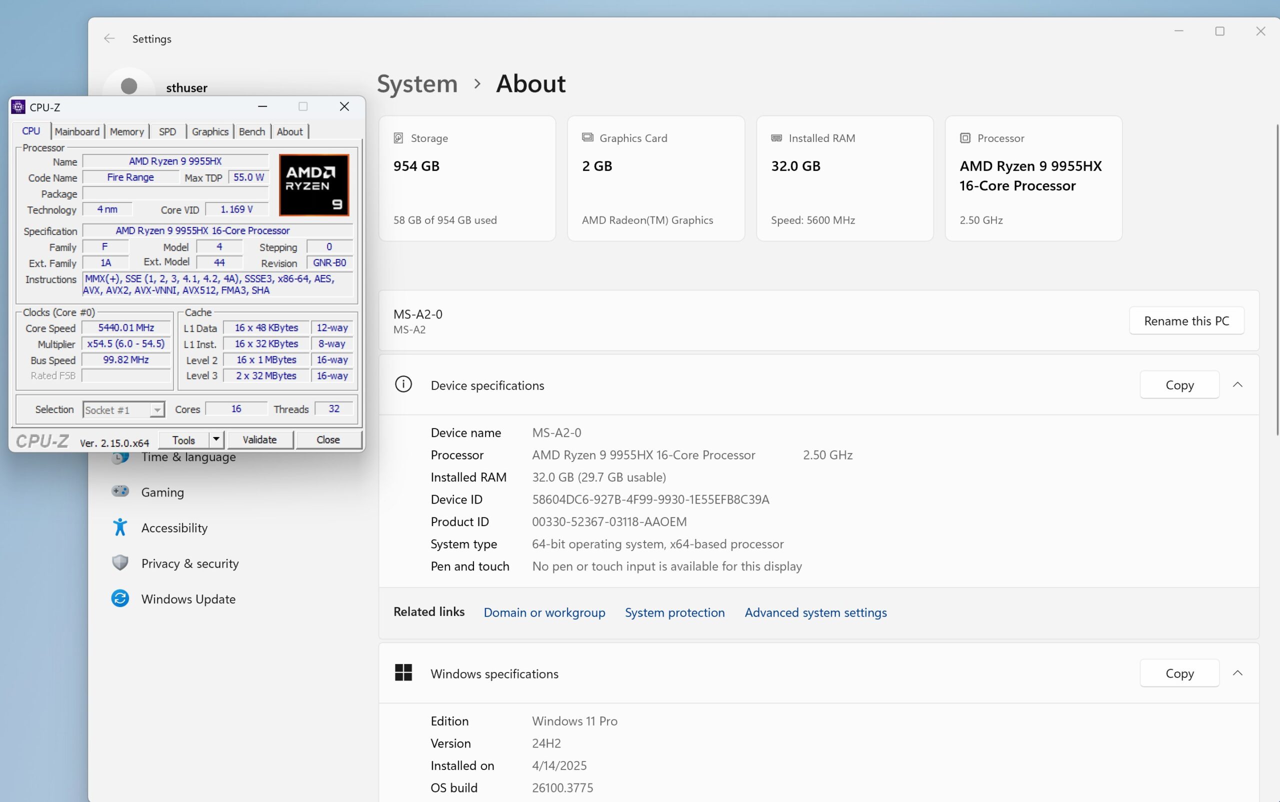Open the Socket #1 selection combo box
The width and height of the screenshot is (1280, 802).
tap(123, 409)
